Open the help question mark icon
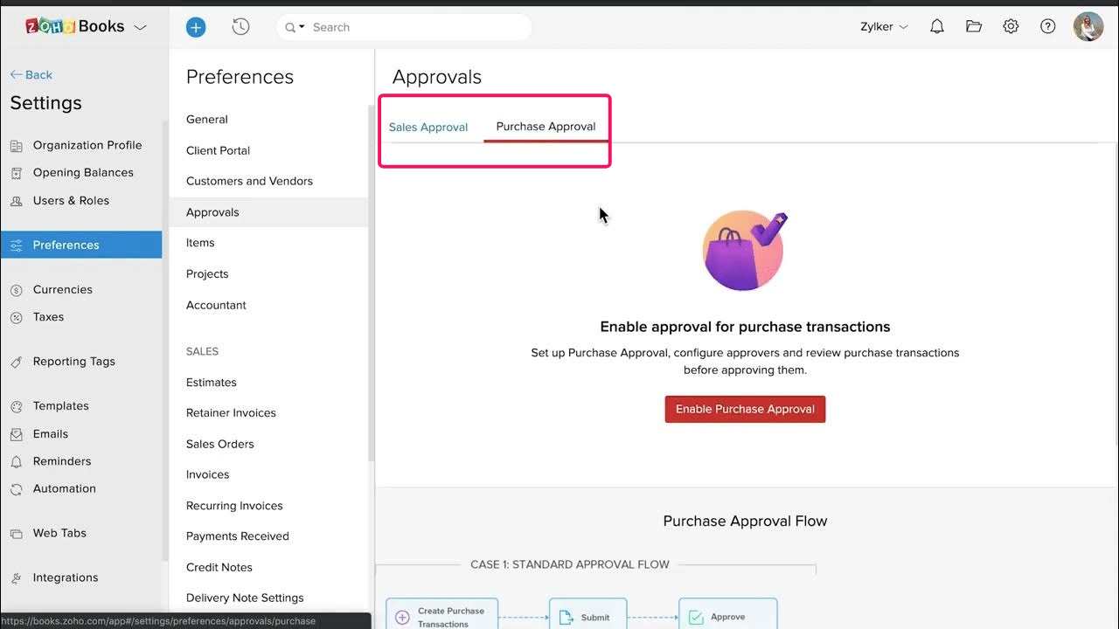 [1047, 26]
